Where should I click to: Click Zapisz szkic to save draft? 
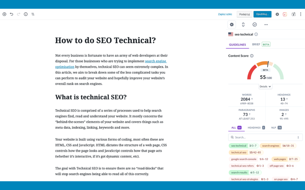pos(225,14)
